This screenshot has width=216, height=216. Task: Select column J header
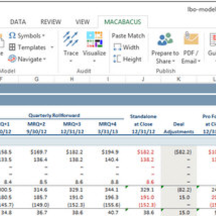pyautogui.click(x=143, y=79)
